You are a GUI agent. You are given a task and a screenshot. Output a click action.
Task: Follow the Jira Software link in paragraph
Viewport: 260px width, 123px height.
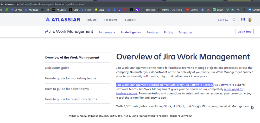[222, 85]
